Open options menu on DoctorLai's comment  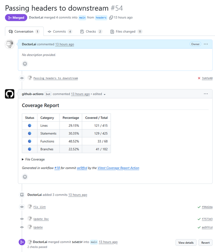coord(206,44)
